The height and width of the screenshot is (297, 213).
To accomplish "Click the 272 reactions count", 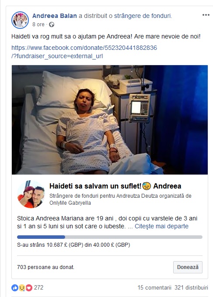I will tap(38, 287).
